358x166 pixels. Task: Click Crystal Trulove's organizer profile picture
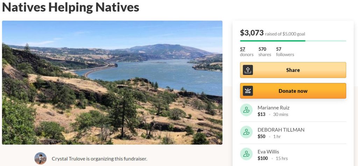coord(41,159)
